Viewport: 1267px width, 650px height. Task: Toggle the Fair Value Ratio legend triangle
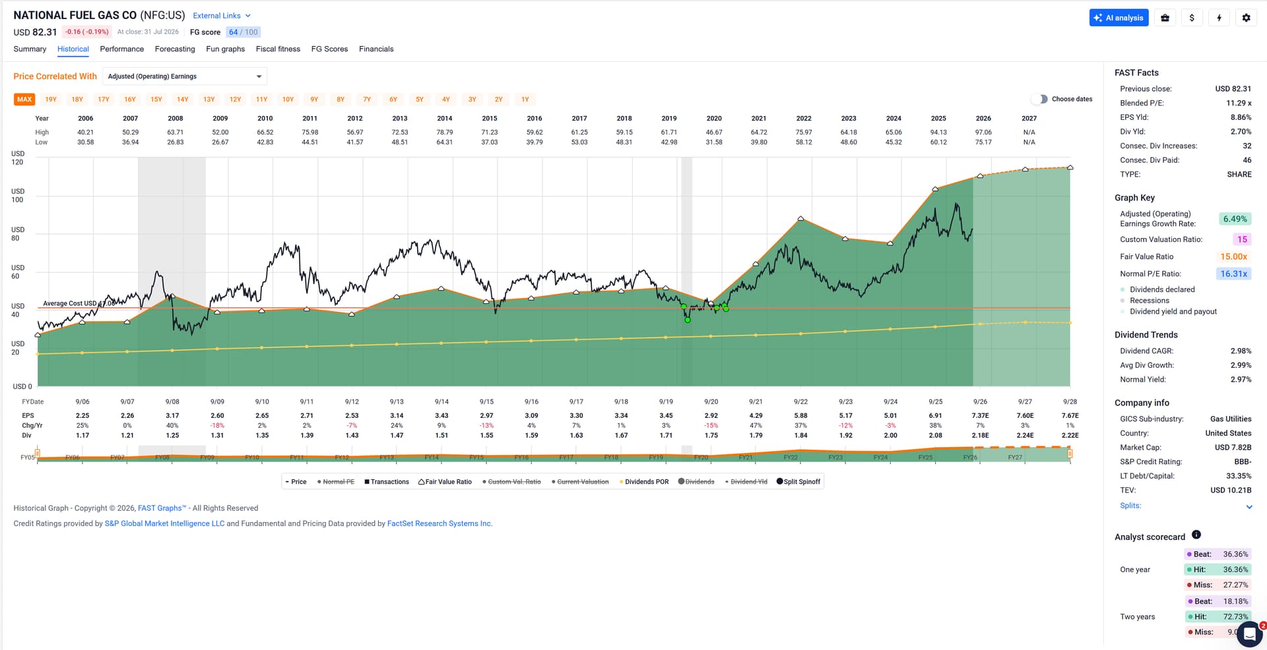tap(445, 482)
